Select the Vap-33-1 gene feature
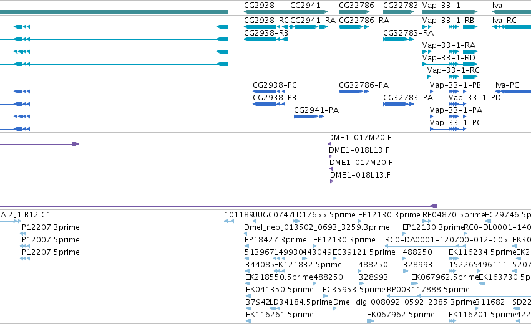This screenshot has height=324, width=531. pos(450,12)
